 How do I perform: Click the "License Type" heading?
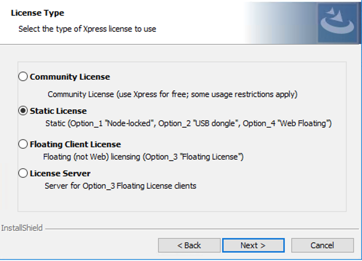coord(38,13)
